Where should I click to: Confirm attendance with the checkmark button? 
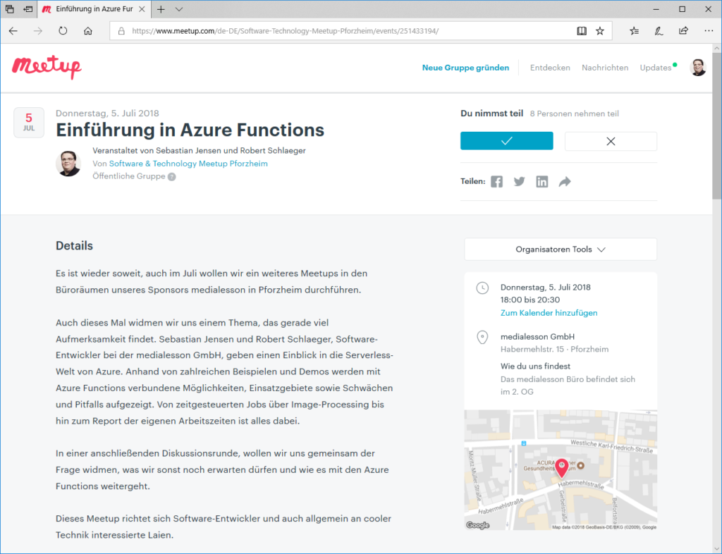[506, 141]
